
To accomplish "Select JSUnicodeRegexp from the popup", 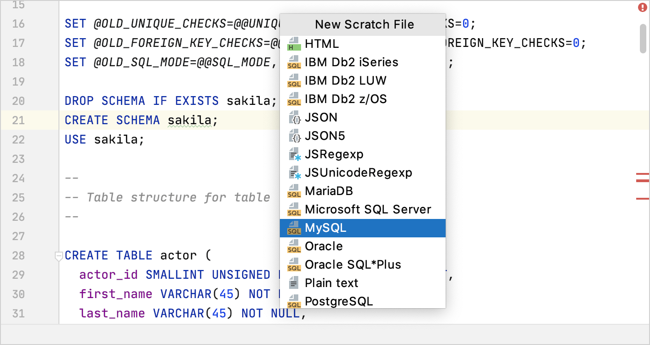I will tap(358, 173).
